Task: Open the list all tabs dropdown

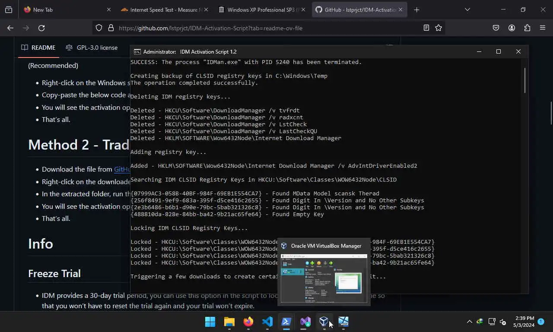Action: tap(467, 10)
